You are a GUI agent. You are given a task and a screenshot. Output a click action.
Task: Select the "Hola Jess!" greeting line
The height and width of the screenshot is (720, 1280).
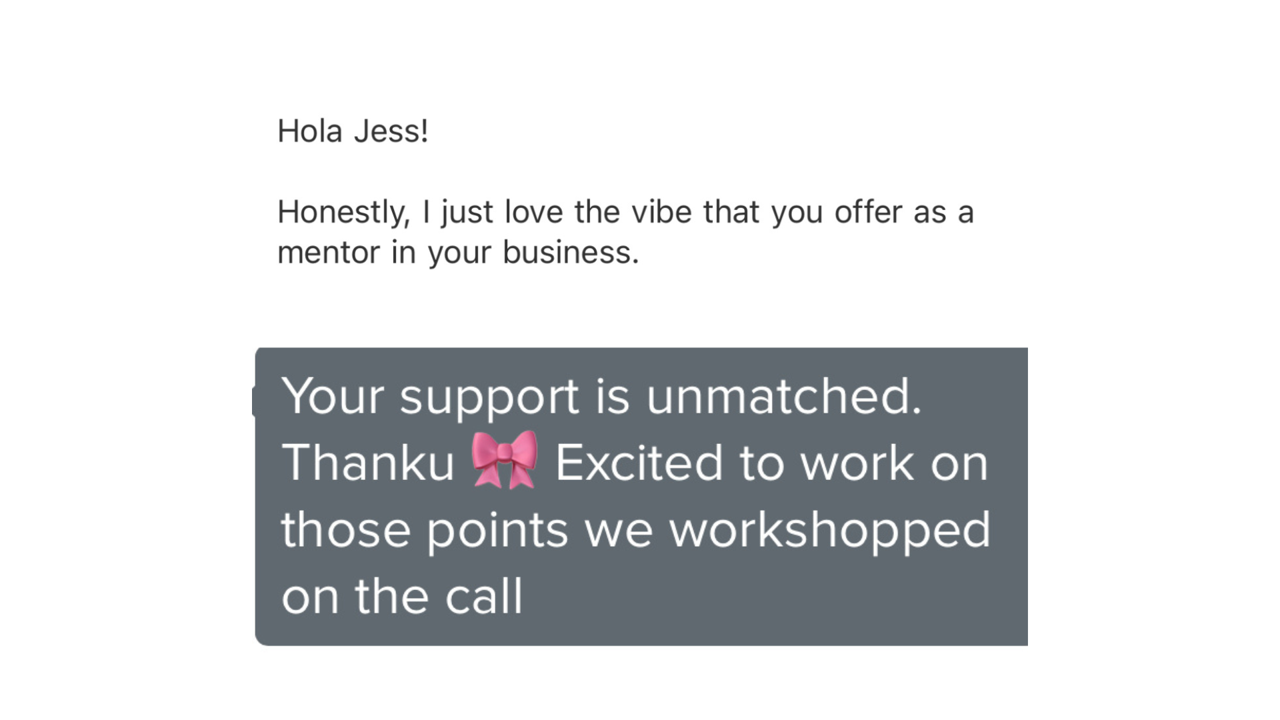(x=353, y=131)
